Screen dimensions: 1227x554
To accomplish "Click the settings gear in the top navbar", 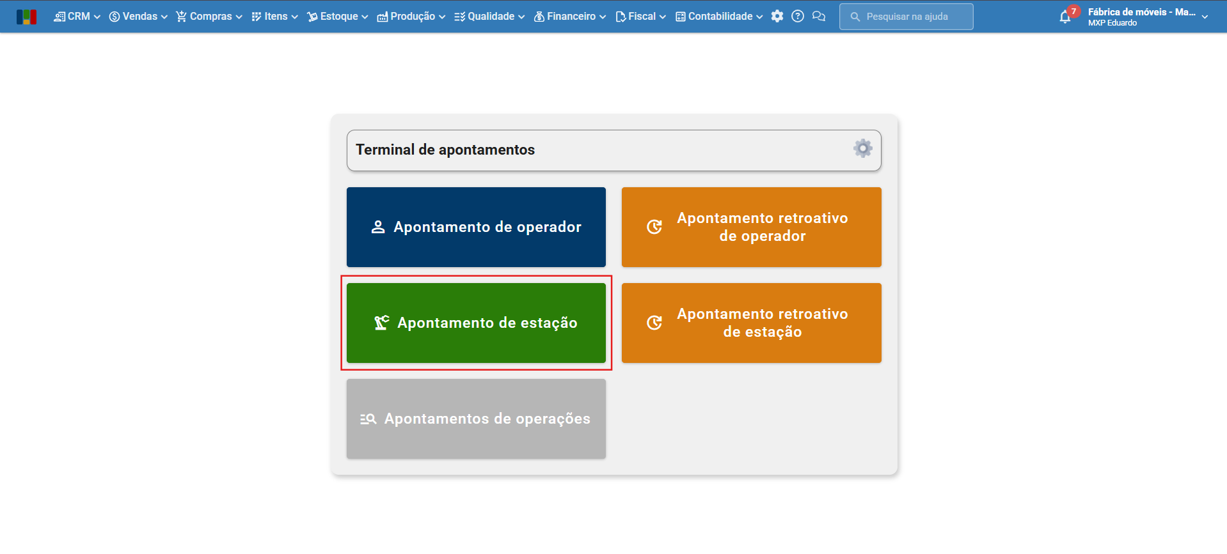I will 777,17.
